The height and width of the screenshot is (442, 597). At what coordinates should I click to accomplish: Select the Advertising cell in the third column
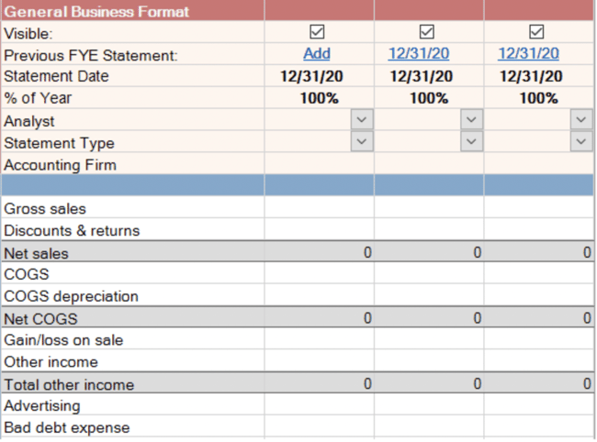(x=538, y=404)
